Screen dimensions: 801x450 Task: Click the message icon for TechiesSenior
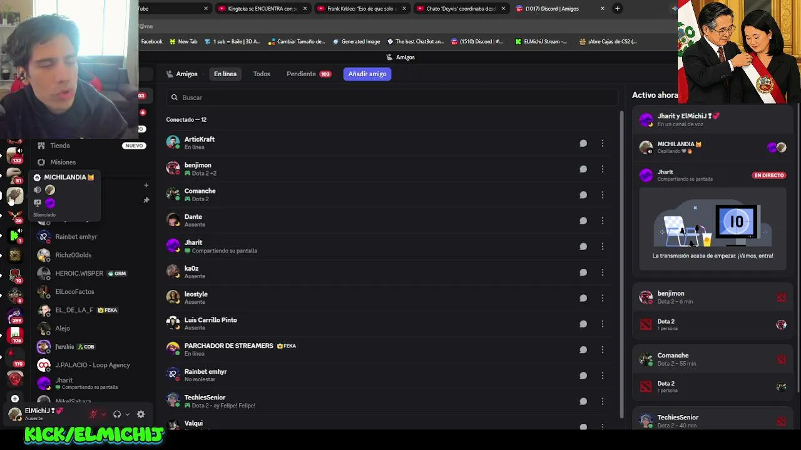click(x=583, y=401)
